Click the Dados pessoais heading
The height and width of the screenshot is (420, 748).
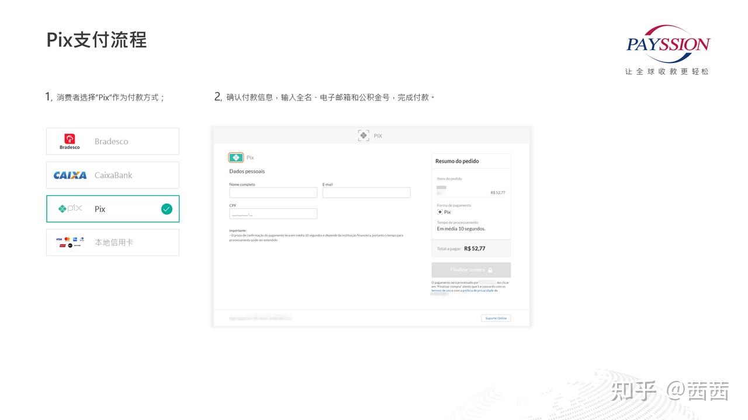(247, 171)
